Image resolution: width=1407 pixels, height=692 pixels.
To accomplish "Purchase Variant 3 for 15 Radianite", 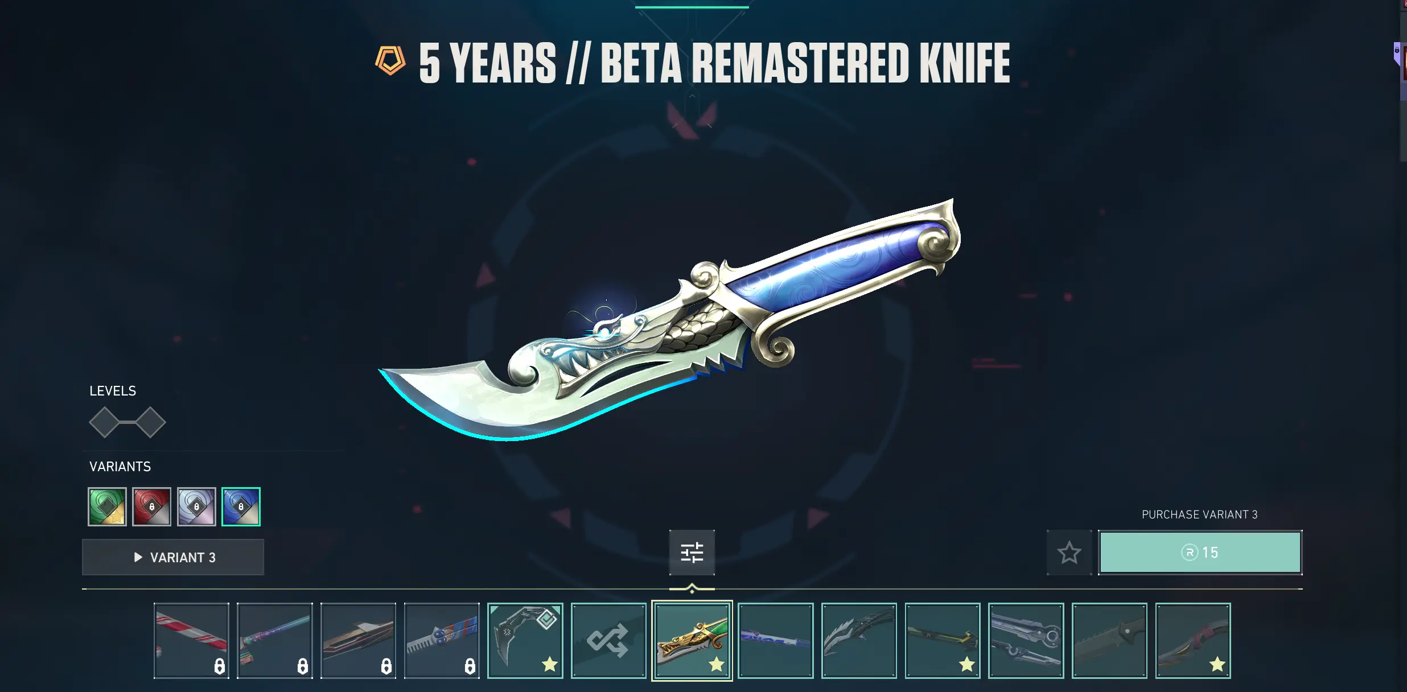I will pos(1200,552).
